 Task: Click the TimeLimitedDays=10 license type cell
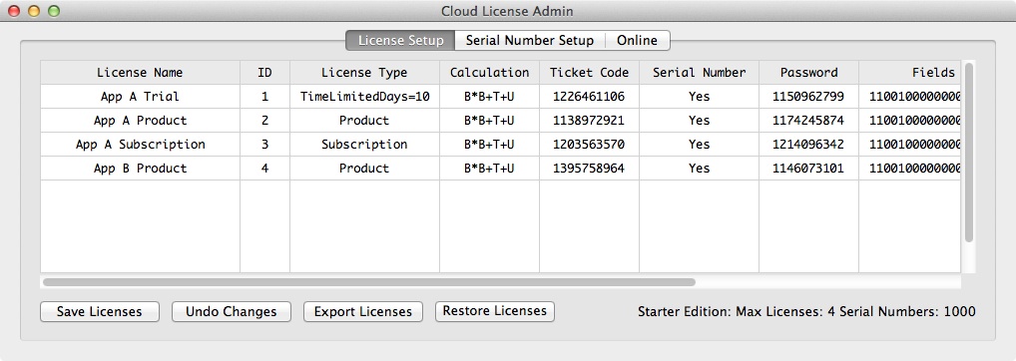click(x=365, y=97)
